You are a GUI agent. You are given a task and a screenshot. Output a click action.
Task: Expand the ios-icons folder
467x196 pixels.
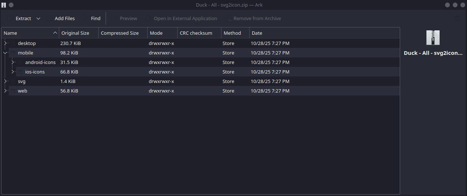point(12,72)
